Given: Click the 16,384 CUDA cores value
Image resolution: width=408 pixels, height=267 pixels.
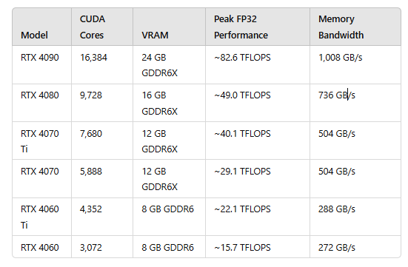Looking at the screenshot, I should click(93, 58).
